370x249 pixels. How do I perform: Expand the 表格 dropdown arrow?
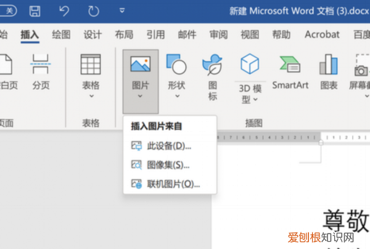pyautogui.click(x=91, y=96)
